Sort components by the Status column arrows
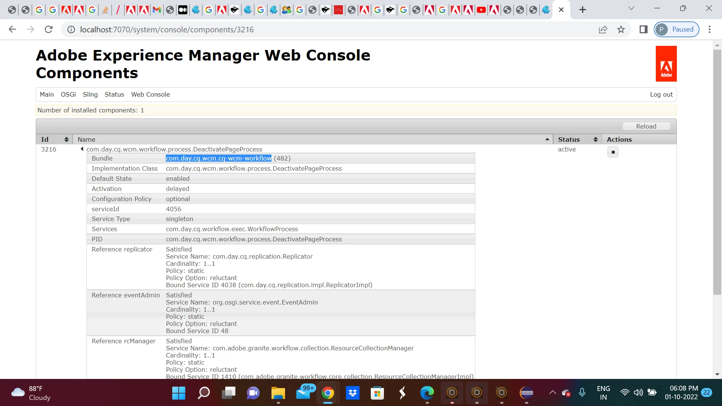Screen dimensions: 722x406 click(x=595, y=139)
